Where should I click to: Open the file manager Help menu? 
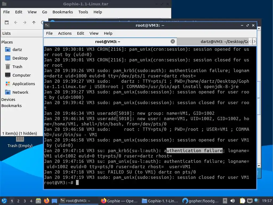pos(98,12)
